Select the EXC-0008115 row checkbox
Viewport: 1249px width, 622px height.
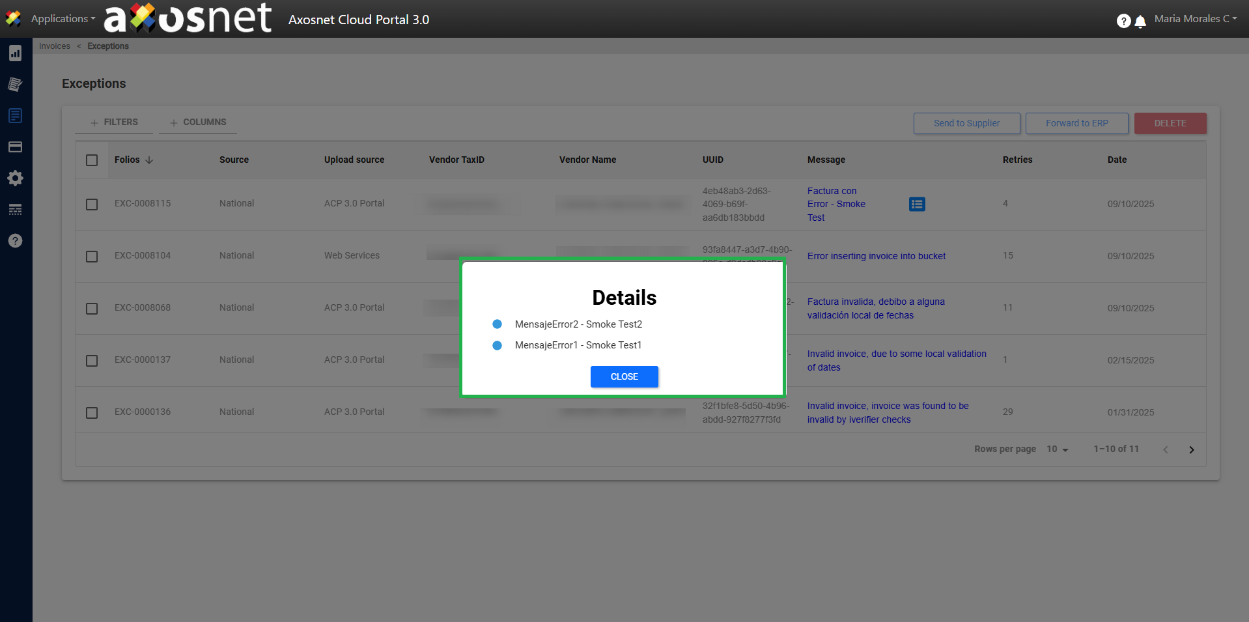[x=92, y=205]
